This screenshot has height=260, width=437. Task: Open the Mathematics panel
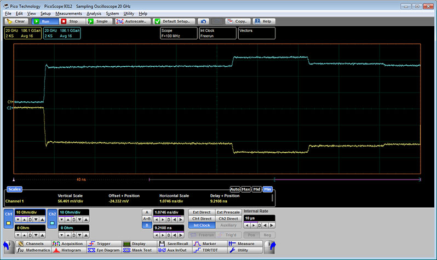pyautogui.click(x=33, y=250)
